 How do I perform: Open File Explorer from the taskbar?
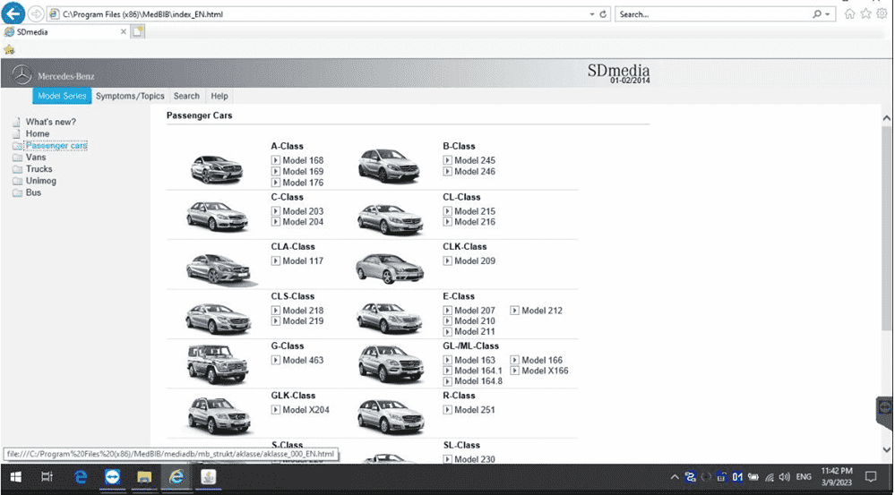[x=144, y=477]
